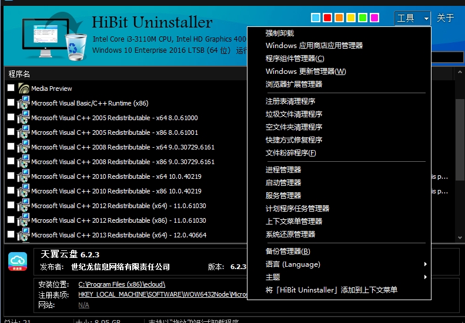Pick the yellow theme color swatch
This screenshot has height=323, width=465.
351,18
